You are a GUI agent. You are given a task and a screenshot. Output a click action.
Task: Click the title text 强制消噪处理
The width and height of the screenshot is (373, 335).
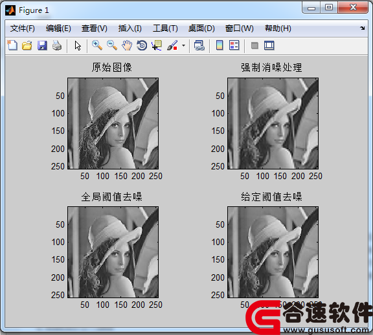point(271,67)
